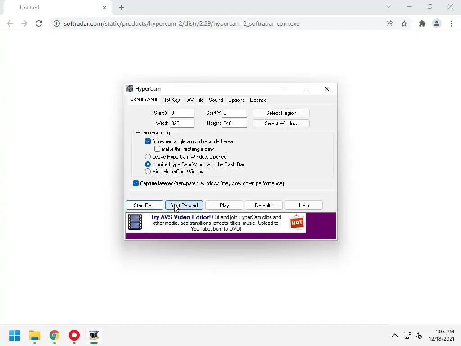Open the Options tab
Viewport: 461px width, 346px height.
236,100
